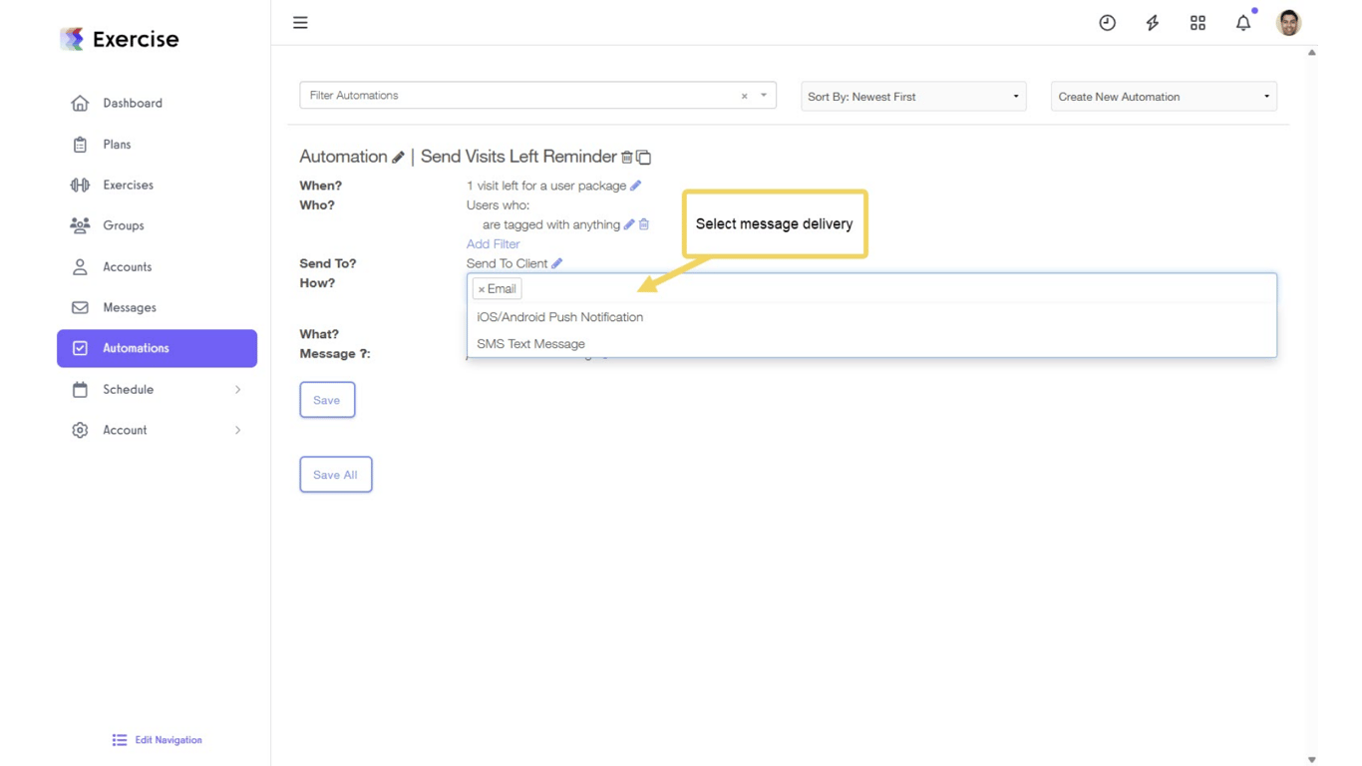Image resolution: width=1362 pixels, height=766 pixels.
Task: Select Automations in the sidebar
Action: pyautogui.click(x=135, y=348)
